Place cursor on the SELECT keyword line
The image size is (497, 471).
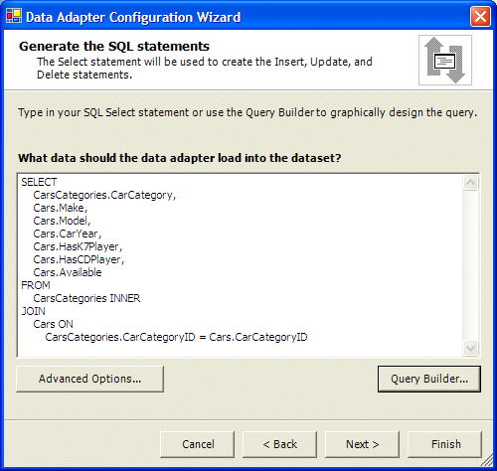coord(39,182)
